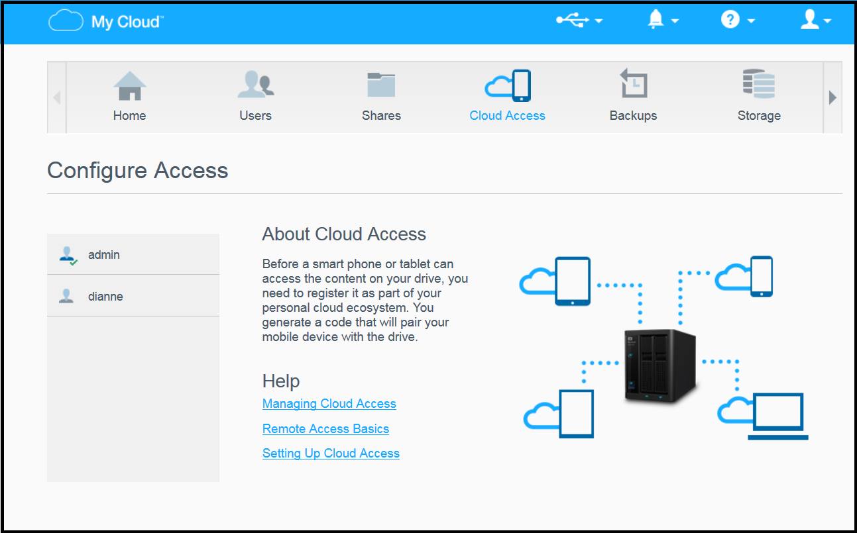The width and height of the screenshot is (857, 533).
Task: Click the Cloud Access cloud-phone icon
Action: coord(508,86)
